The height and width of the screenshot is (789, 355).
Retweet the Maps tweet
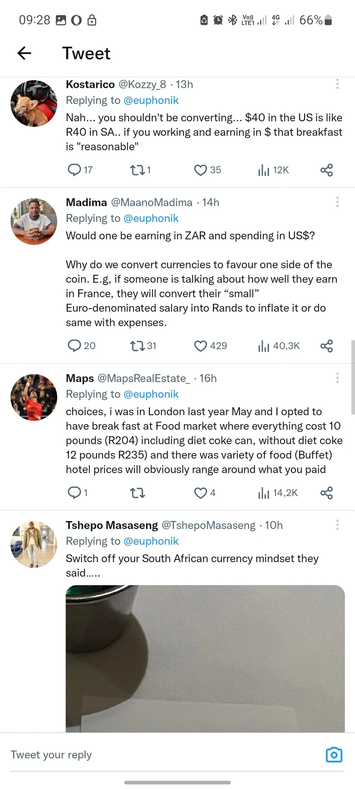138,493
